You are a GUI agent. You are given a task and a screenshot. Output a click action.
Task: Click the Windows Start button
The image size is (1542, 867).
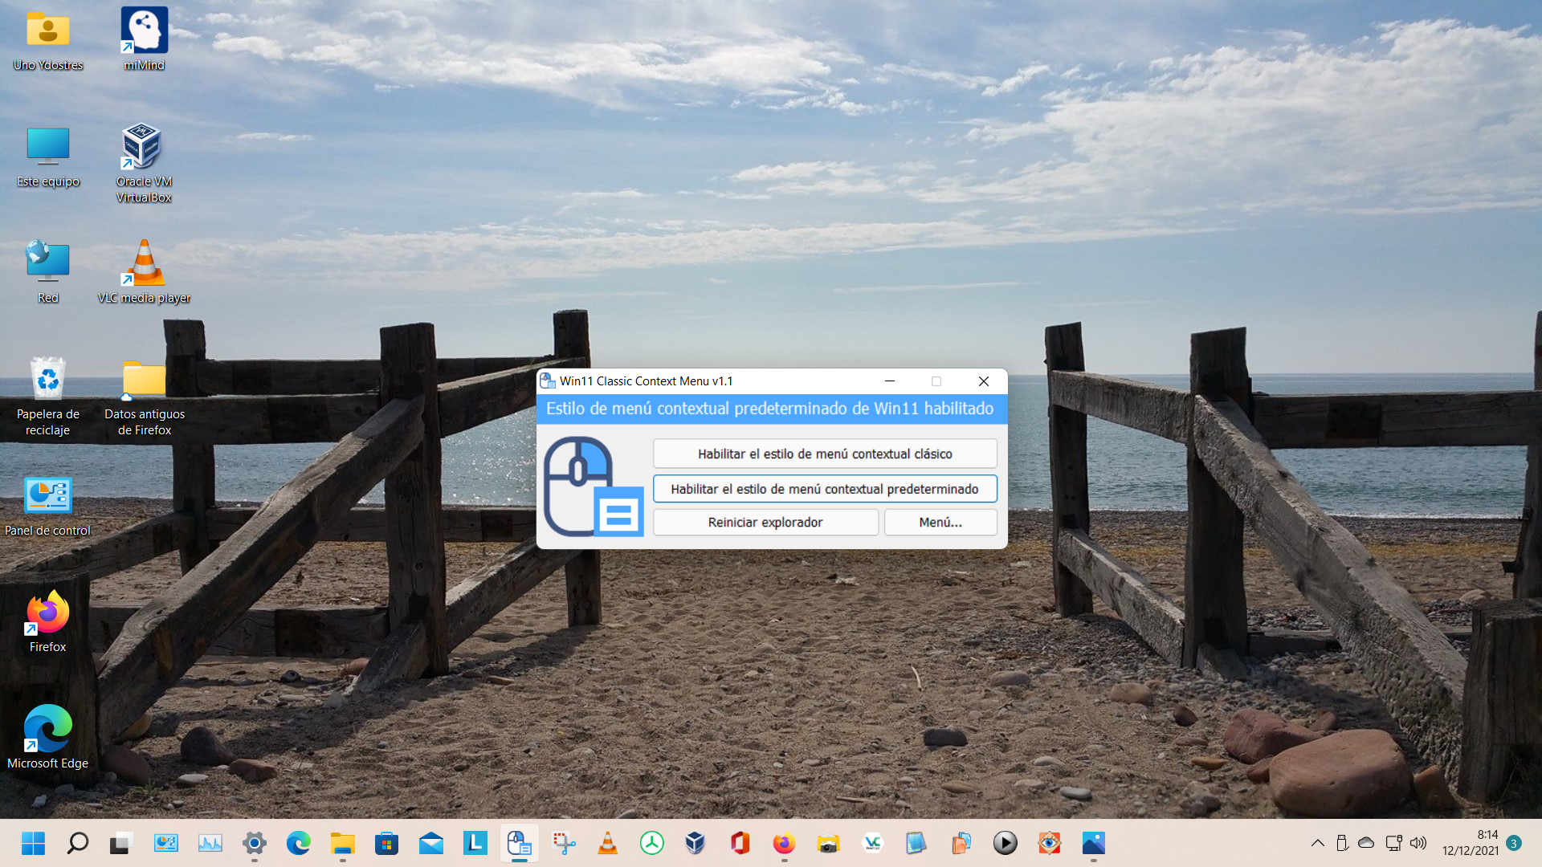click(34, 843)
